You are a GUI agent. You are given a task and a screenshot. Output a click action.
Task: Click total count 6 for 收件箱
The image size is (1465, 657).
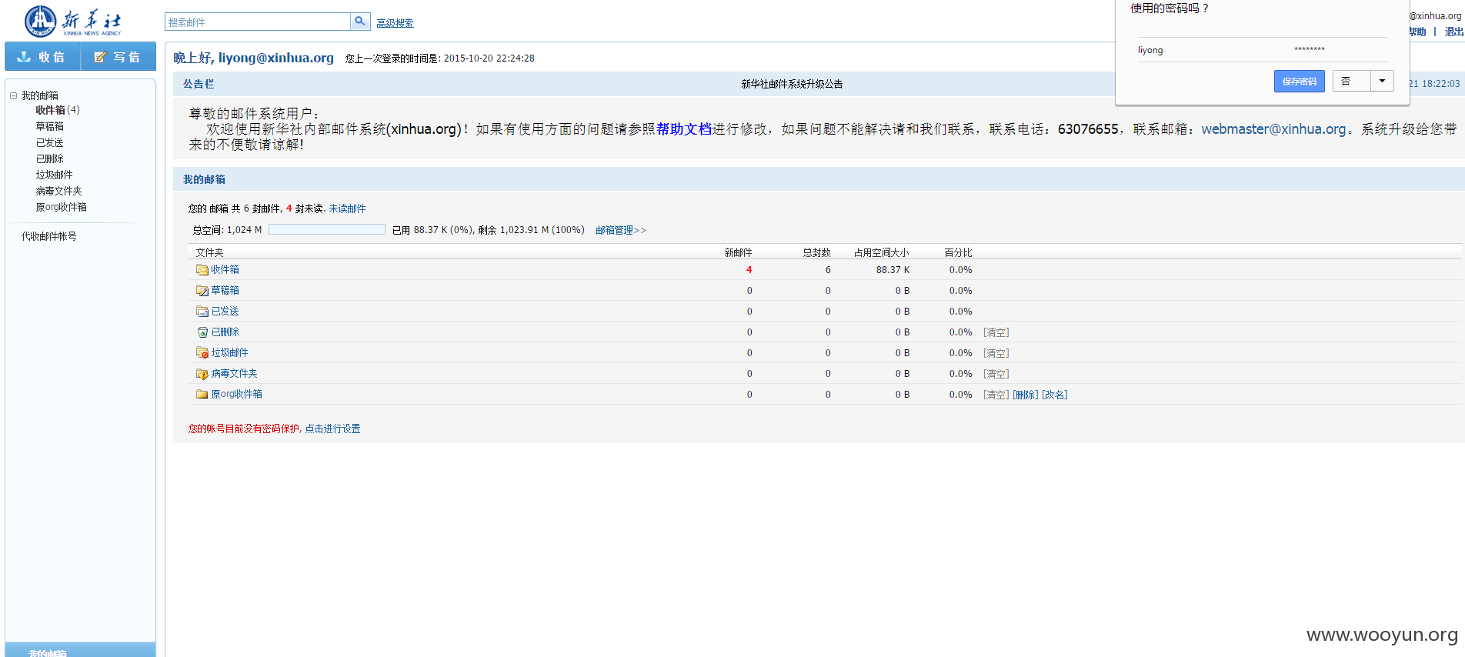828,270
